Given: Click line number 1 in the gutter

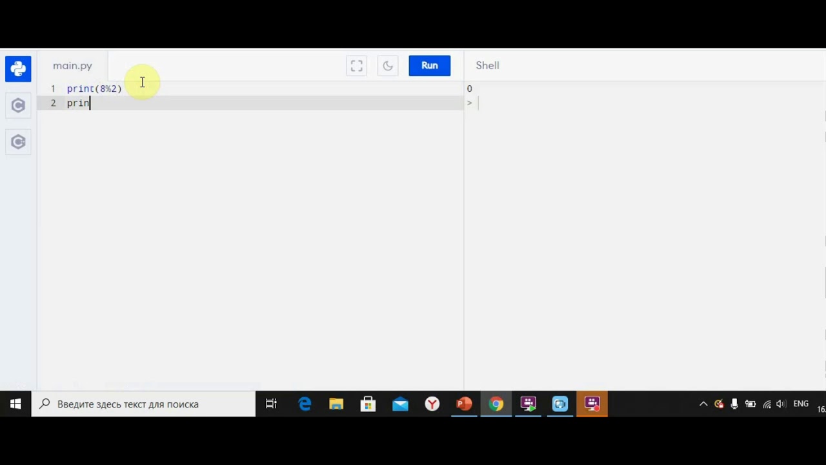Looking at the screenshot, I should [x=53, y=88].
